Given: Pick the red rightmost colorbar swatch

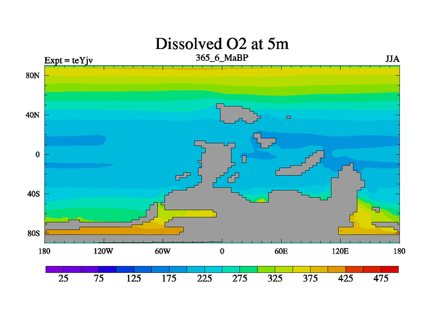Looking at the screenshot, I should tap(390, 269).
